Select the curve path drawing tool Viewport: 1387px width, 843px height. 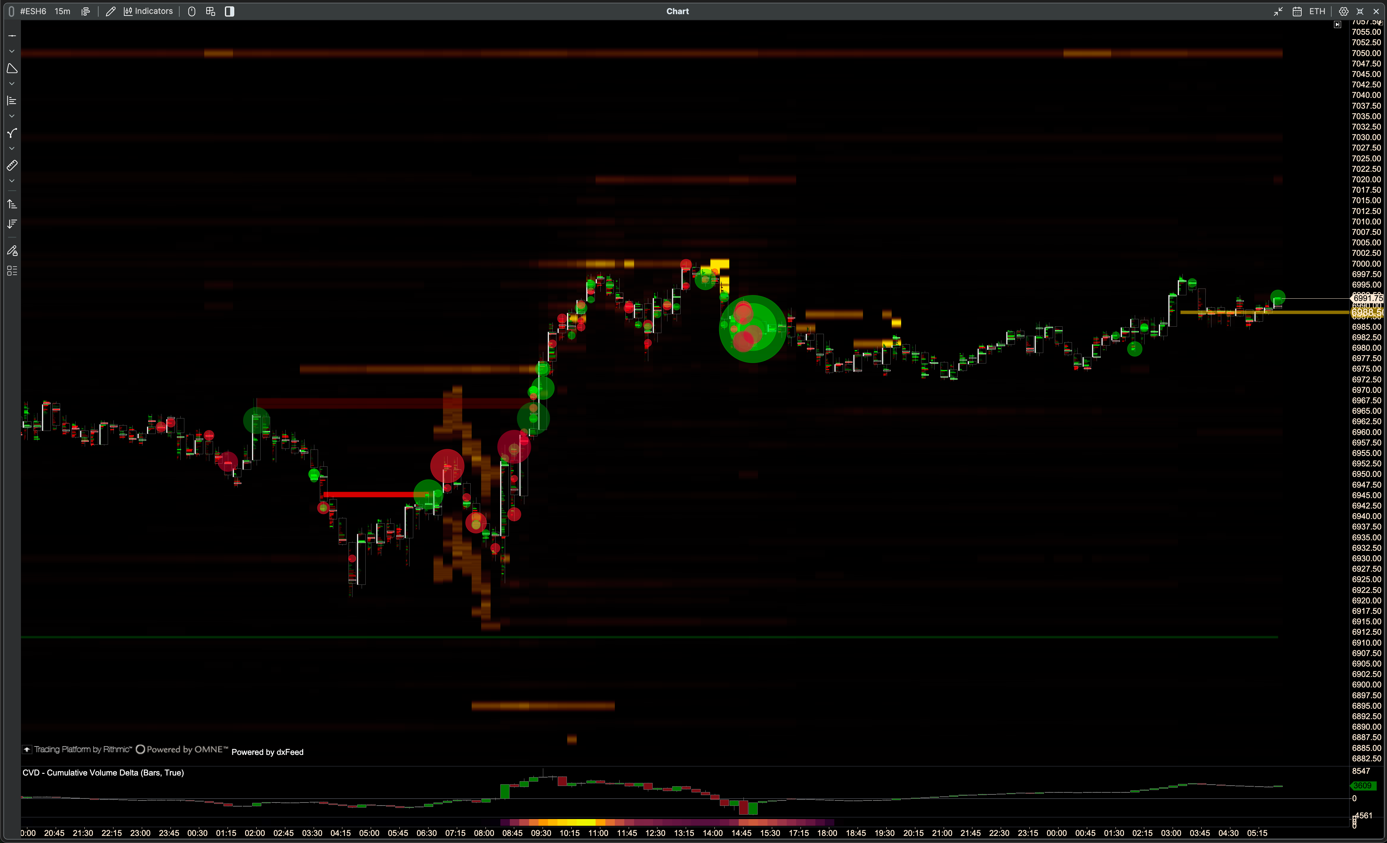click(x=12, y=133)
